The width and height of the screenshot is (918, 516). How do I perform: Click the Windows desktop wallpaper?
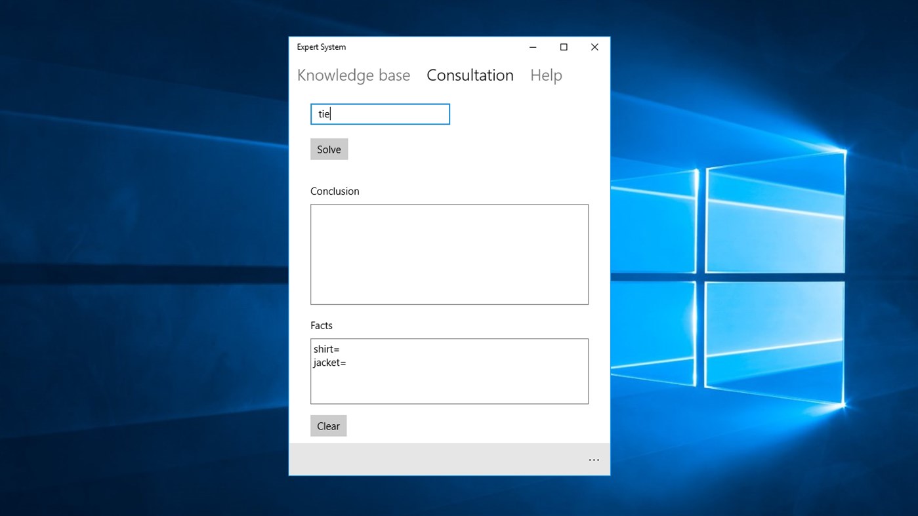[x=131, y=262]
